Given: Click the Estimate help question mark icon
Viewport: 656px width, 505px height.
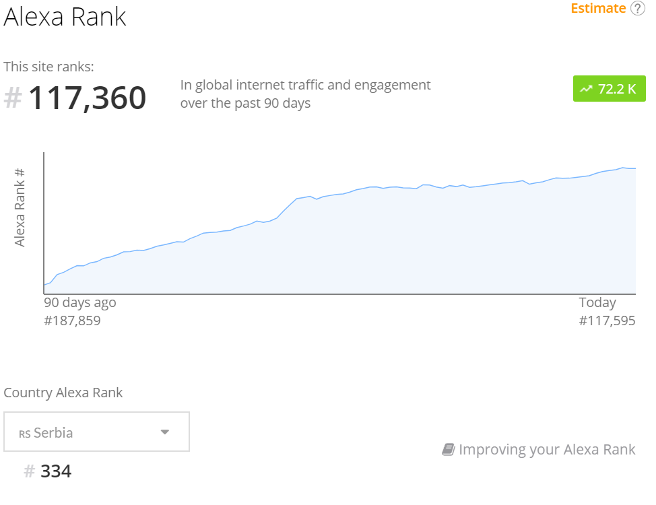Looking at the screenshot, I should 638,8.
